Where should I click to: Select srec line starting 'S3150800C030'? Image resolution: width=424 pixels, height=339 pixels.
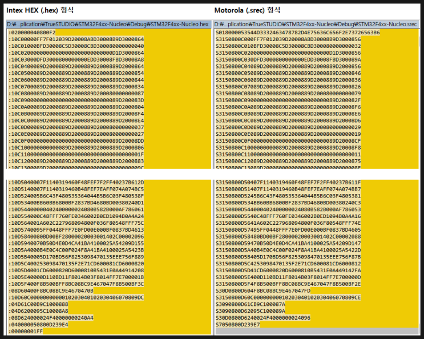[288, 59]
